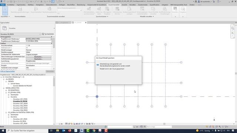237x133 pixels.
Task: Click the Windows search box
Action: [27, 130]
